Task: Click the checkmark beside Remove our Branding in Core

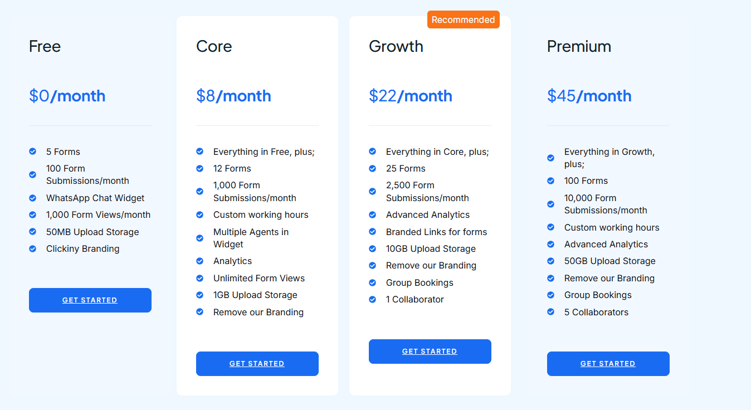Action: [x=199, y=311]
